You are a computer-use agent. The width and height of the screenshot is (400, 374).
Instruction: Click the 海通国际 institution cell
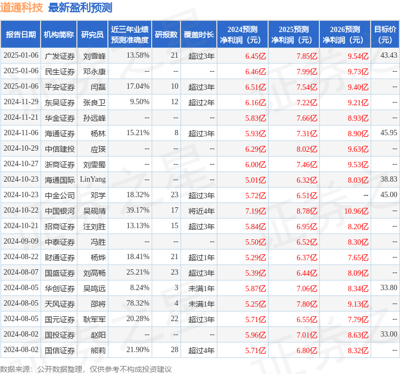(60, 180)
